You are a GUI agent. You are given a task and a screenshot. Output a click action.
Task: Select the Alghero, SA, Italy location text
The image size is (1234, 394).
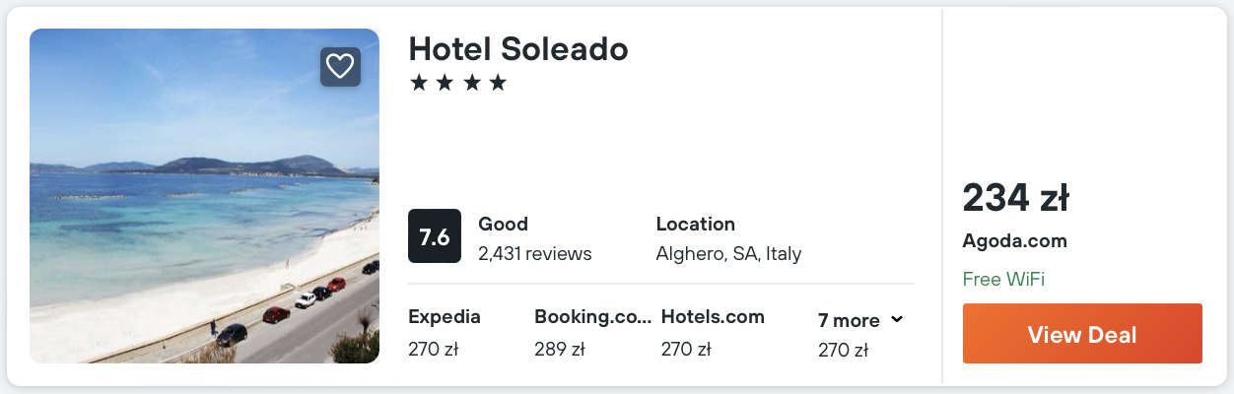[728, 253]
